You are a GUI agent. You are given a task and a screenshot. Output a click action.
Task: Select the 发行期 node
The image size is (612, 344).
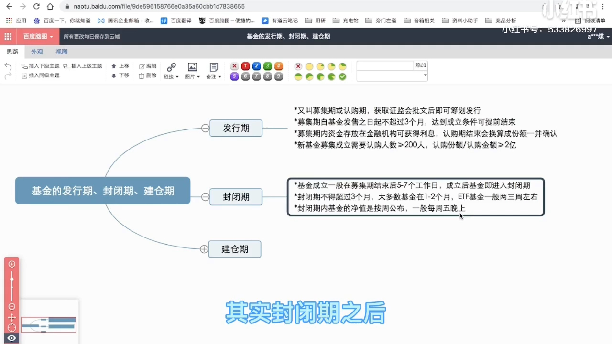click(x=236, y=128)
